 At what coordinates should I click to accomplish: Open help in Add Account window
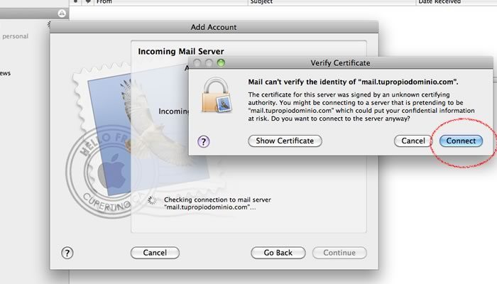67,253
